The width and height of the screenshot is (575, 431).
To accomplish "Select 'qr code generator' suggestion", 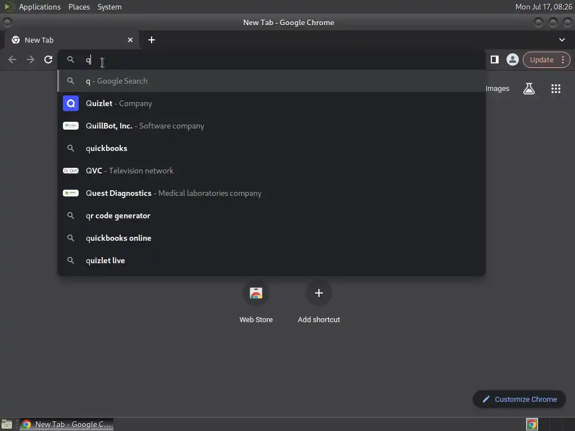I will pyautogui.click(x=271, y=215).
